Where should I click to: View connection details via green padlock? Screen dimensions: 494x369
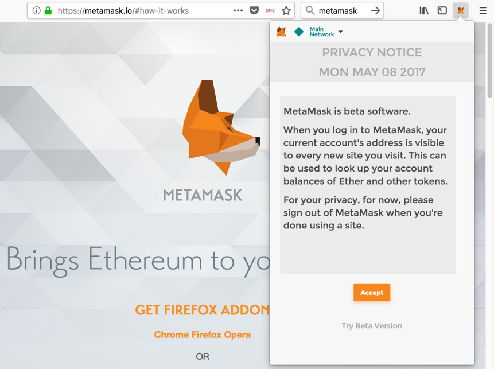point(48,11)
